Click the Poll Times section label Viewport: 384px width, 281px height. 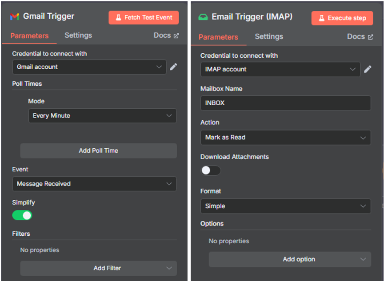point(27,83)
